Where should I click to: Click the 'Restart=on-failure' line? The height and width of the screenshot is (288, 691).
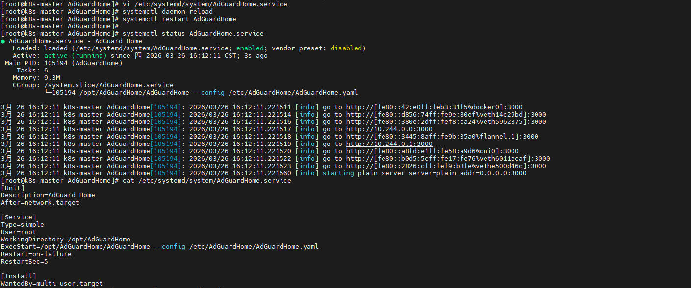pyautogui.click(x=36, y=254)
